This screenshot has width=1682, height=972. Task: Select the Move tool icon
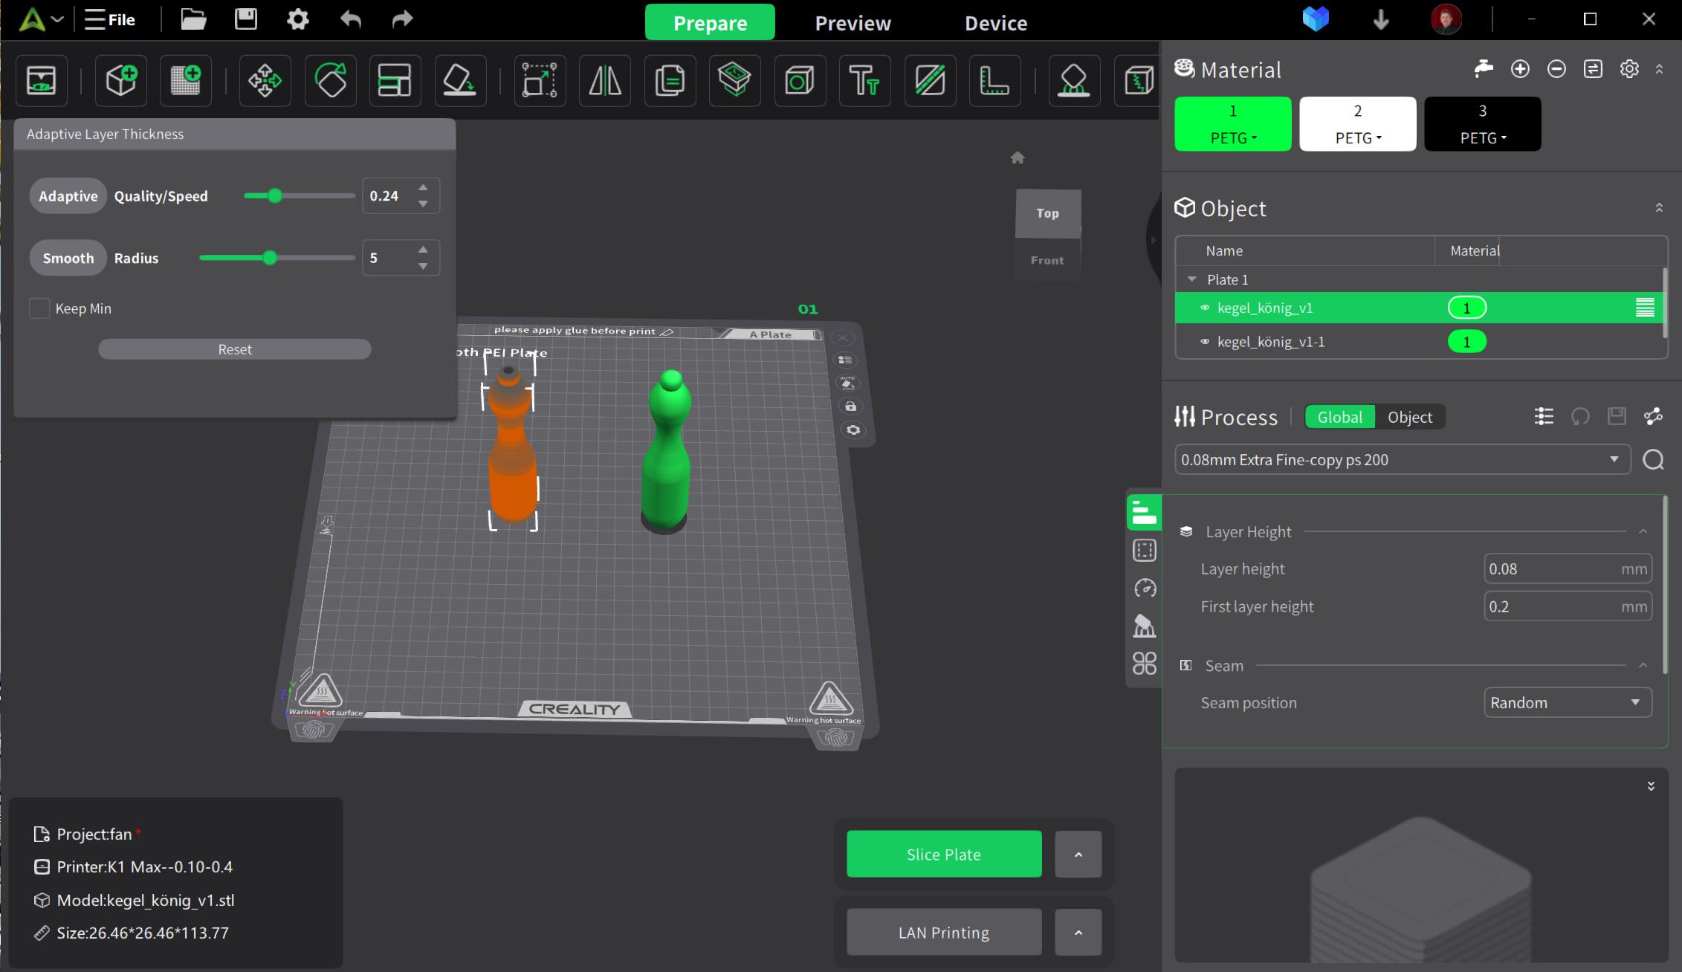coord(265,80)
